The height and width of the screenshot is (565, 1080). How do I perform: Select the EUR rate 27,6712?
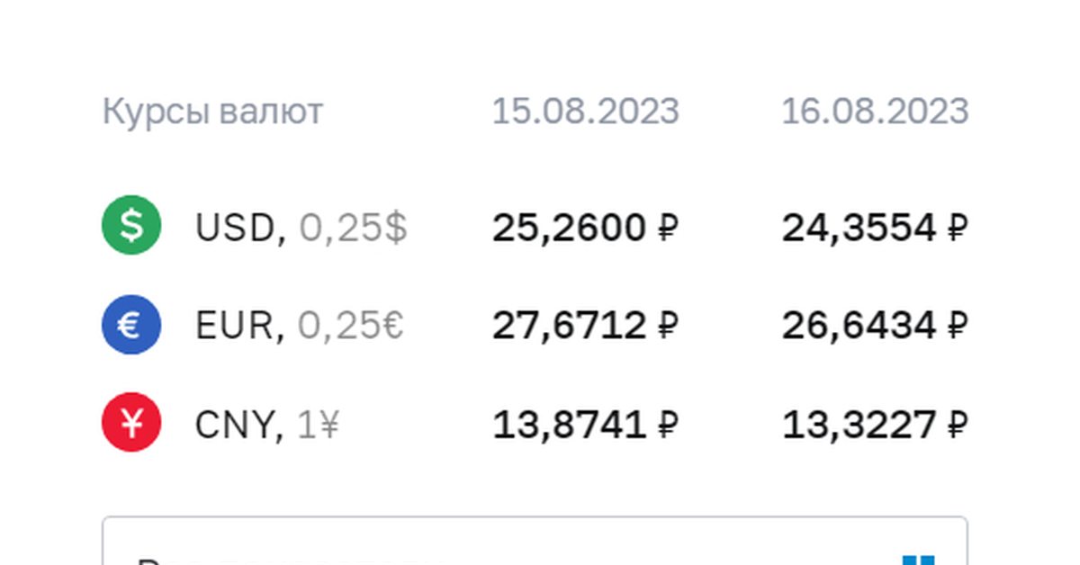(x=569, y=326)
